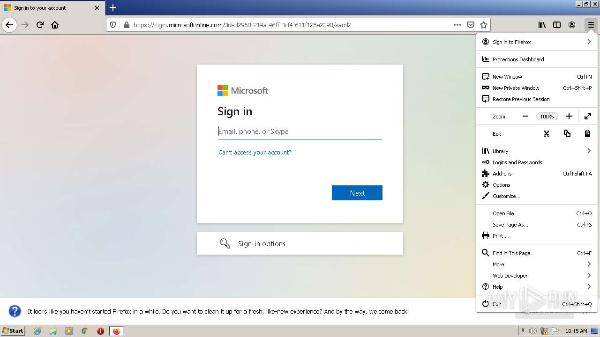
Task: Show clock reading 10:15 AM
Action: tap(576, 331)
